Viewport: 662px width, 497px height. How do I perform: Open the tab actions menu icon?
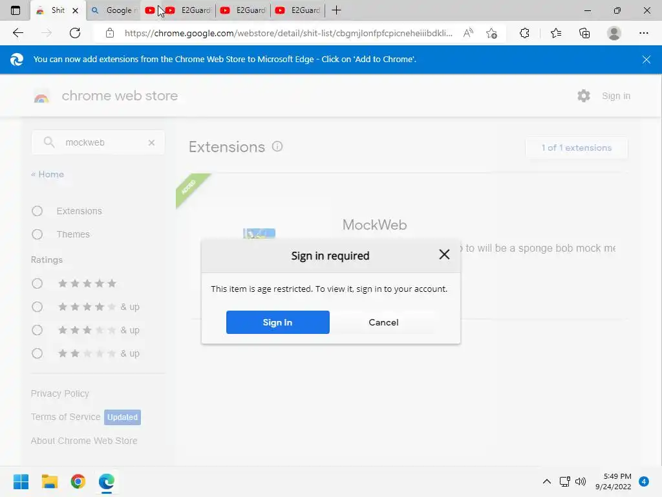click(x=16, y=10)
